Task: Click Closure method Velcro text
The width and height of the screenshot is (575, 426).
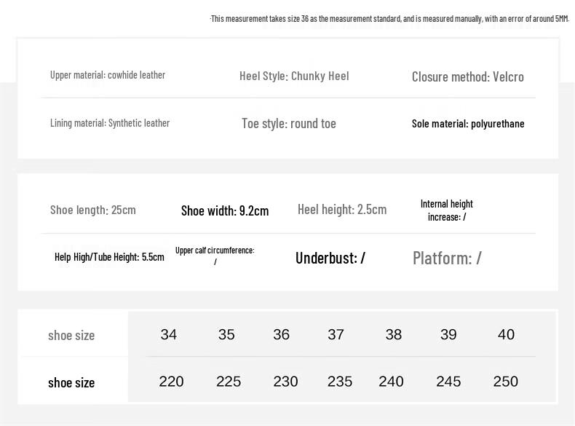Action: coord(467,76)
